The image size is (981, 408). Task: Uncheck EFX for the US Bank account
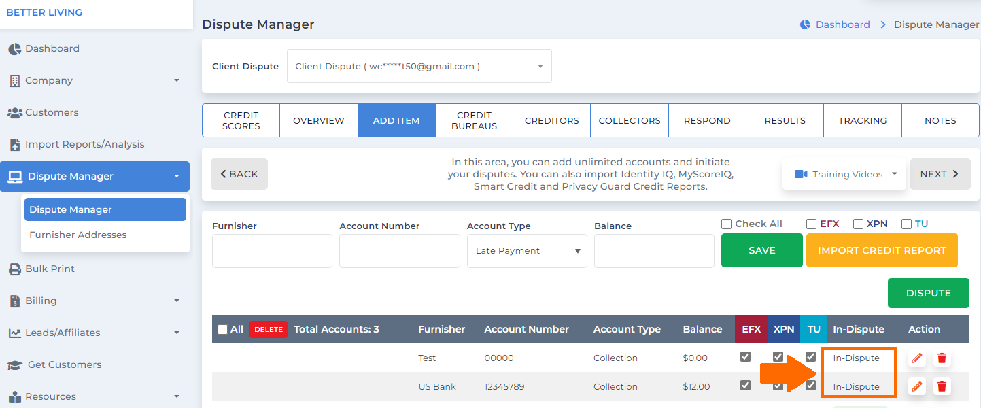(746, 386)
